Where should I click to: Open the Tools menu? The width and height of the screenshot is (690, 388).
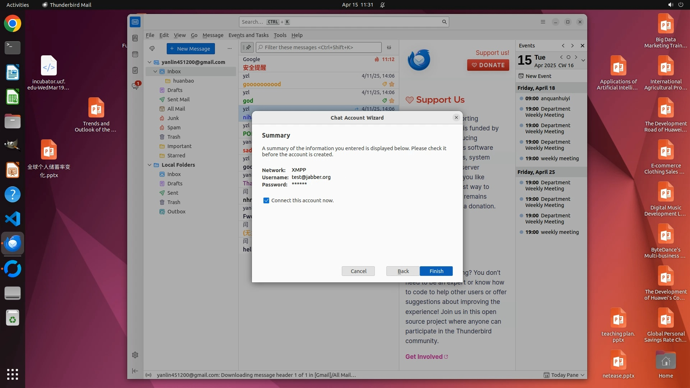tap(280, 35)
